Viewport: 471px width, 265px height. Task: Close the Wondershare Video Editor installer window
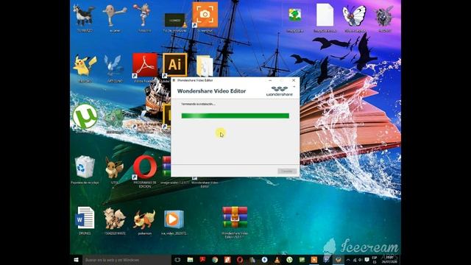294,80
